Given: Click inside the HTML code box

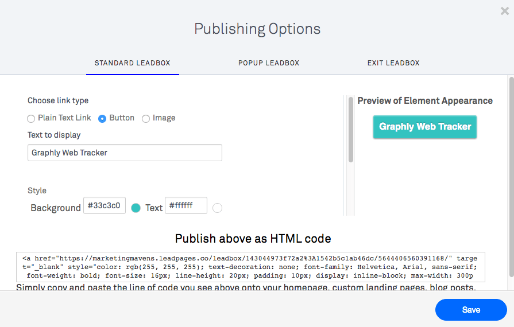Looking at the screenshot, I should pos(250,267).
